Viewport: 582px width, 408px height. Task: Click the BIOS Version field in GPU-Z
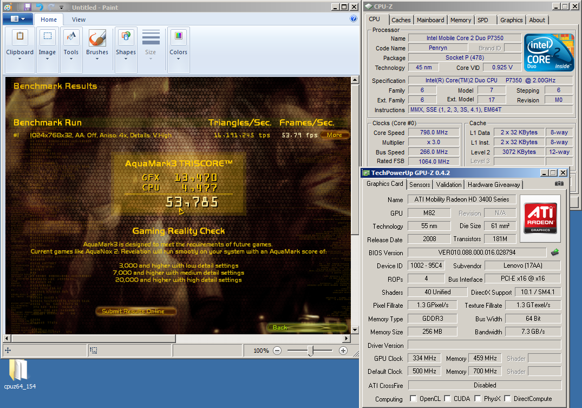tap(477, 252)
